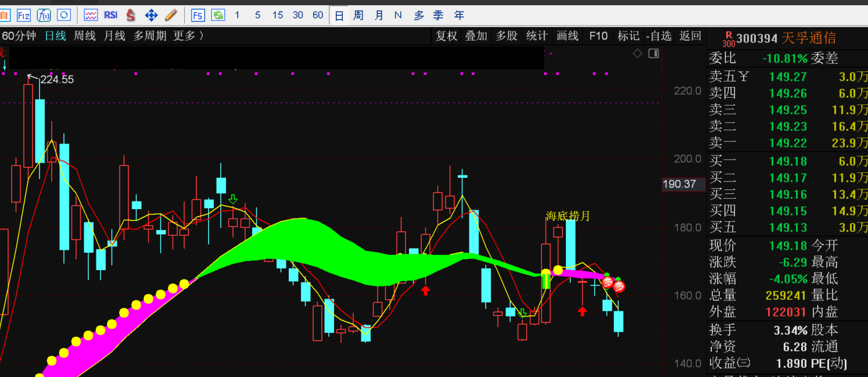Click the green down-arrow signal near 180 level
Viewport: 868px width, 377px height.
pyautogui.click(x=233, y=200)
